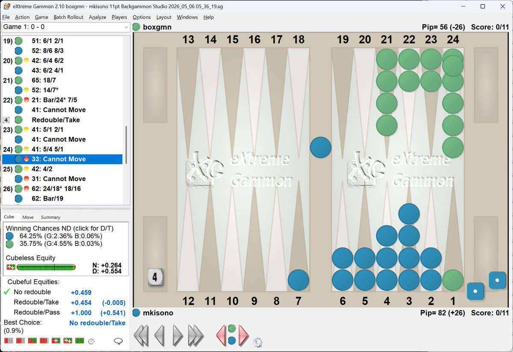This screenshot has height=352, width=513.
Task: Select the XG Roller++ double-plus analysis icon
Action: point(68,341)
